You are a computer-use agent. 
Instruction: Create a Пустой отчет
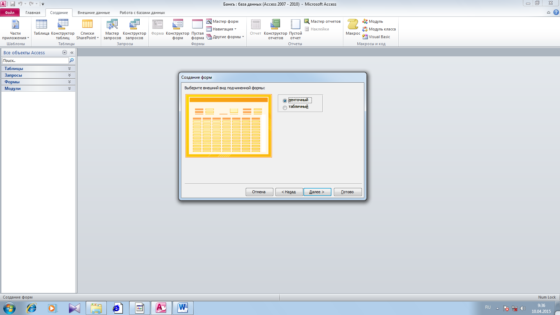pos(295,29)
